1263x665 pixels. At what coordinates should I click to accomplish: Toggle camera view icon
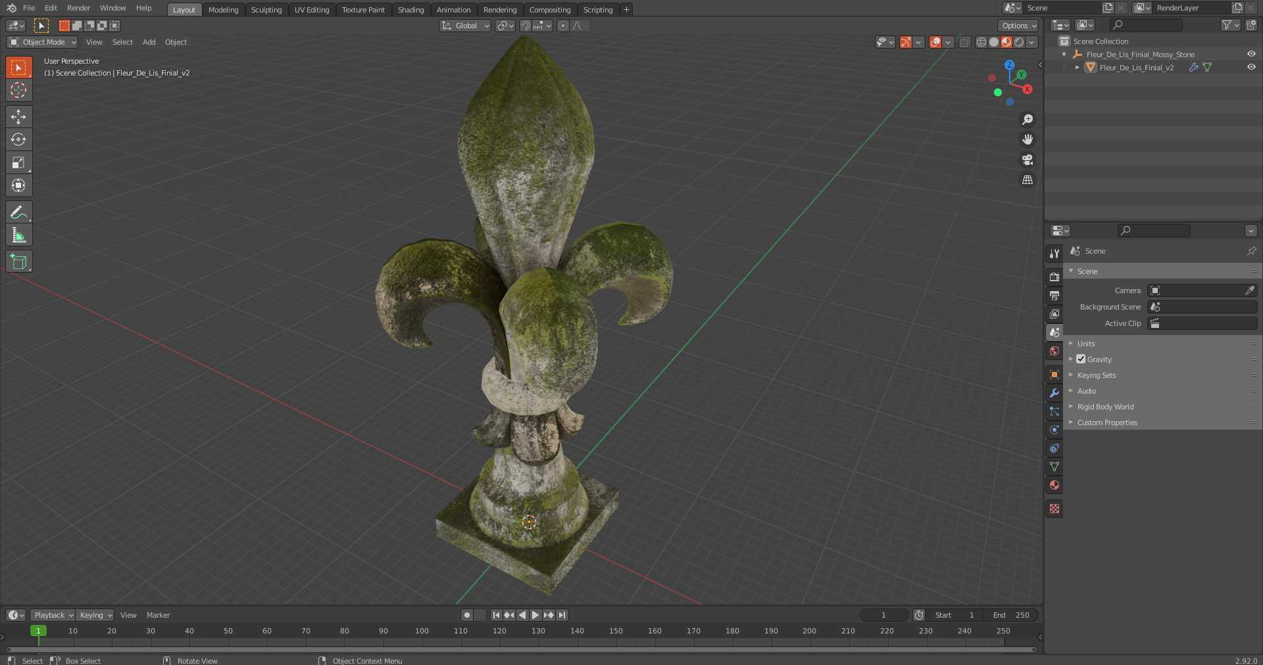(1027, 160)
